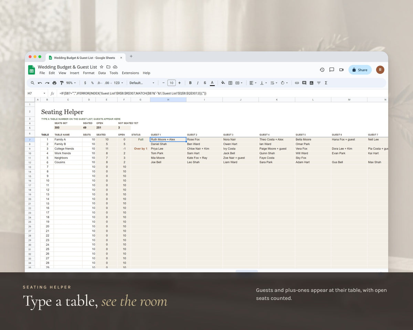Click the video call camera icon
This screenshot has height=330, width=413.
point(341,70)
